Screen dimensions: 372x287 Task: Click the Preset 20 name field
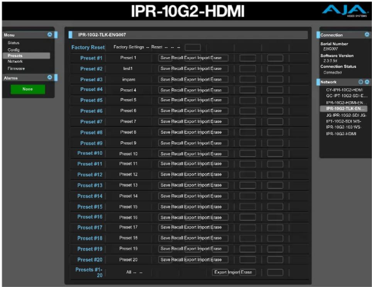[x=129, y=260]
